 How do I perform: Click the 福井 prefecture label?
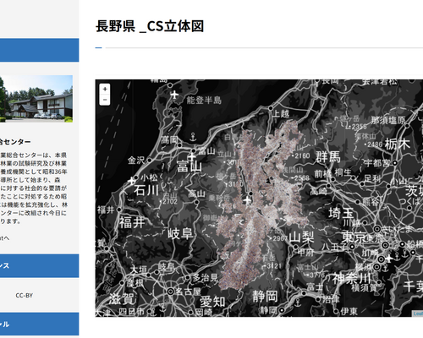[x=132, y=222]
